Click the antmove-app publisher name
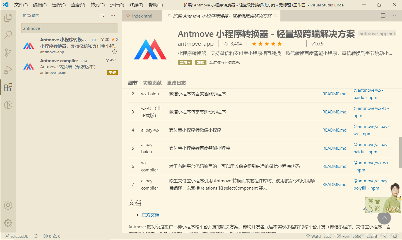 [196, 44]
